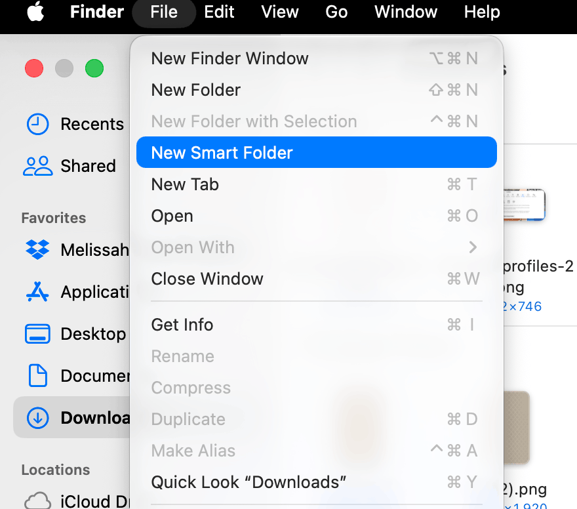Click the Documents page icon
This screenshot has width=577, height=509.
click(x=37, y=376)
